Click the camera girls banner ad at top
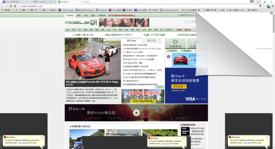The width and height of the screenshot is (275, 149). pos(124,23)
